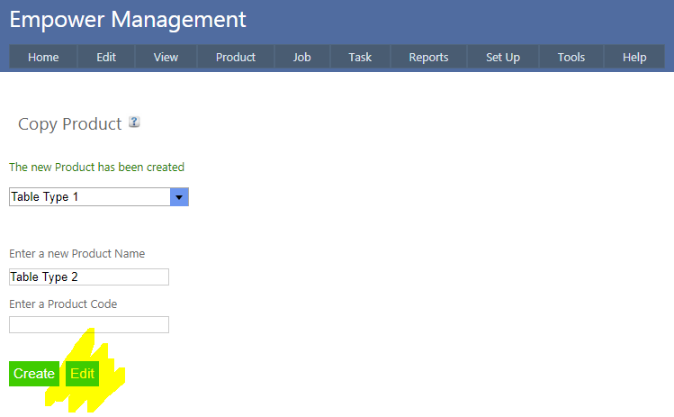Open the Help menu in navigation bar

click(634, 57)
